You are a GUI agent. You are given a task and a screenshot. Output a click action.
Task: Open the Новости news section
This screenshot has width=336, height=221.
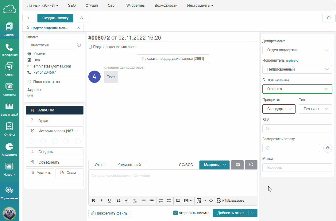(x=10, y=169)
